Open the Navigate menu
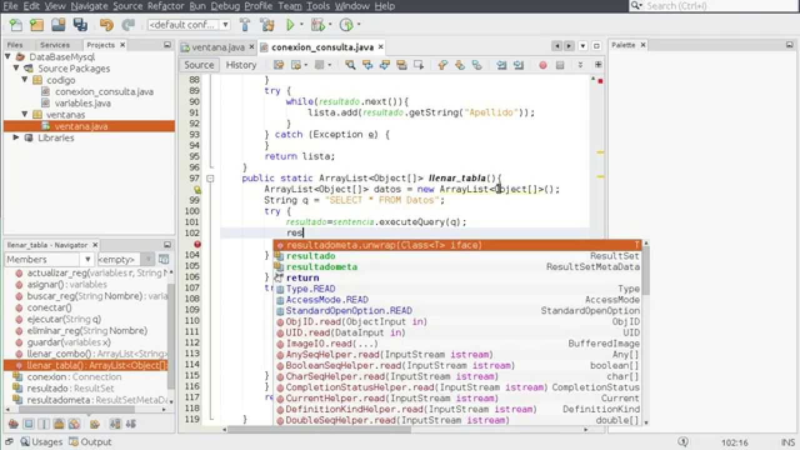Screen dimensions: 800x450 pos(89,6)
